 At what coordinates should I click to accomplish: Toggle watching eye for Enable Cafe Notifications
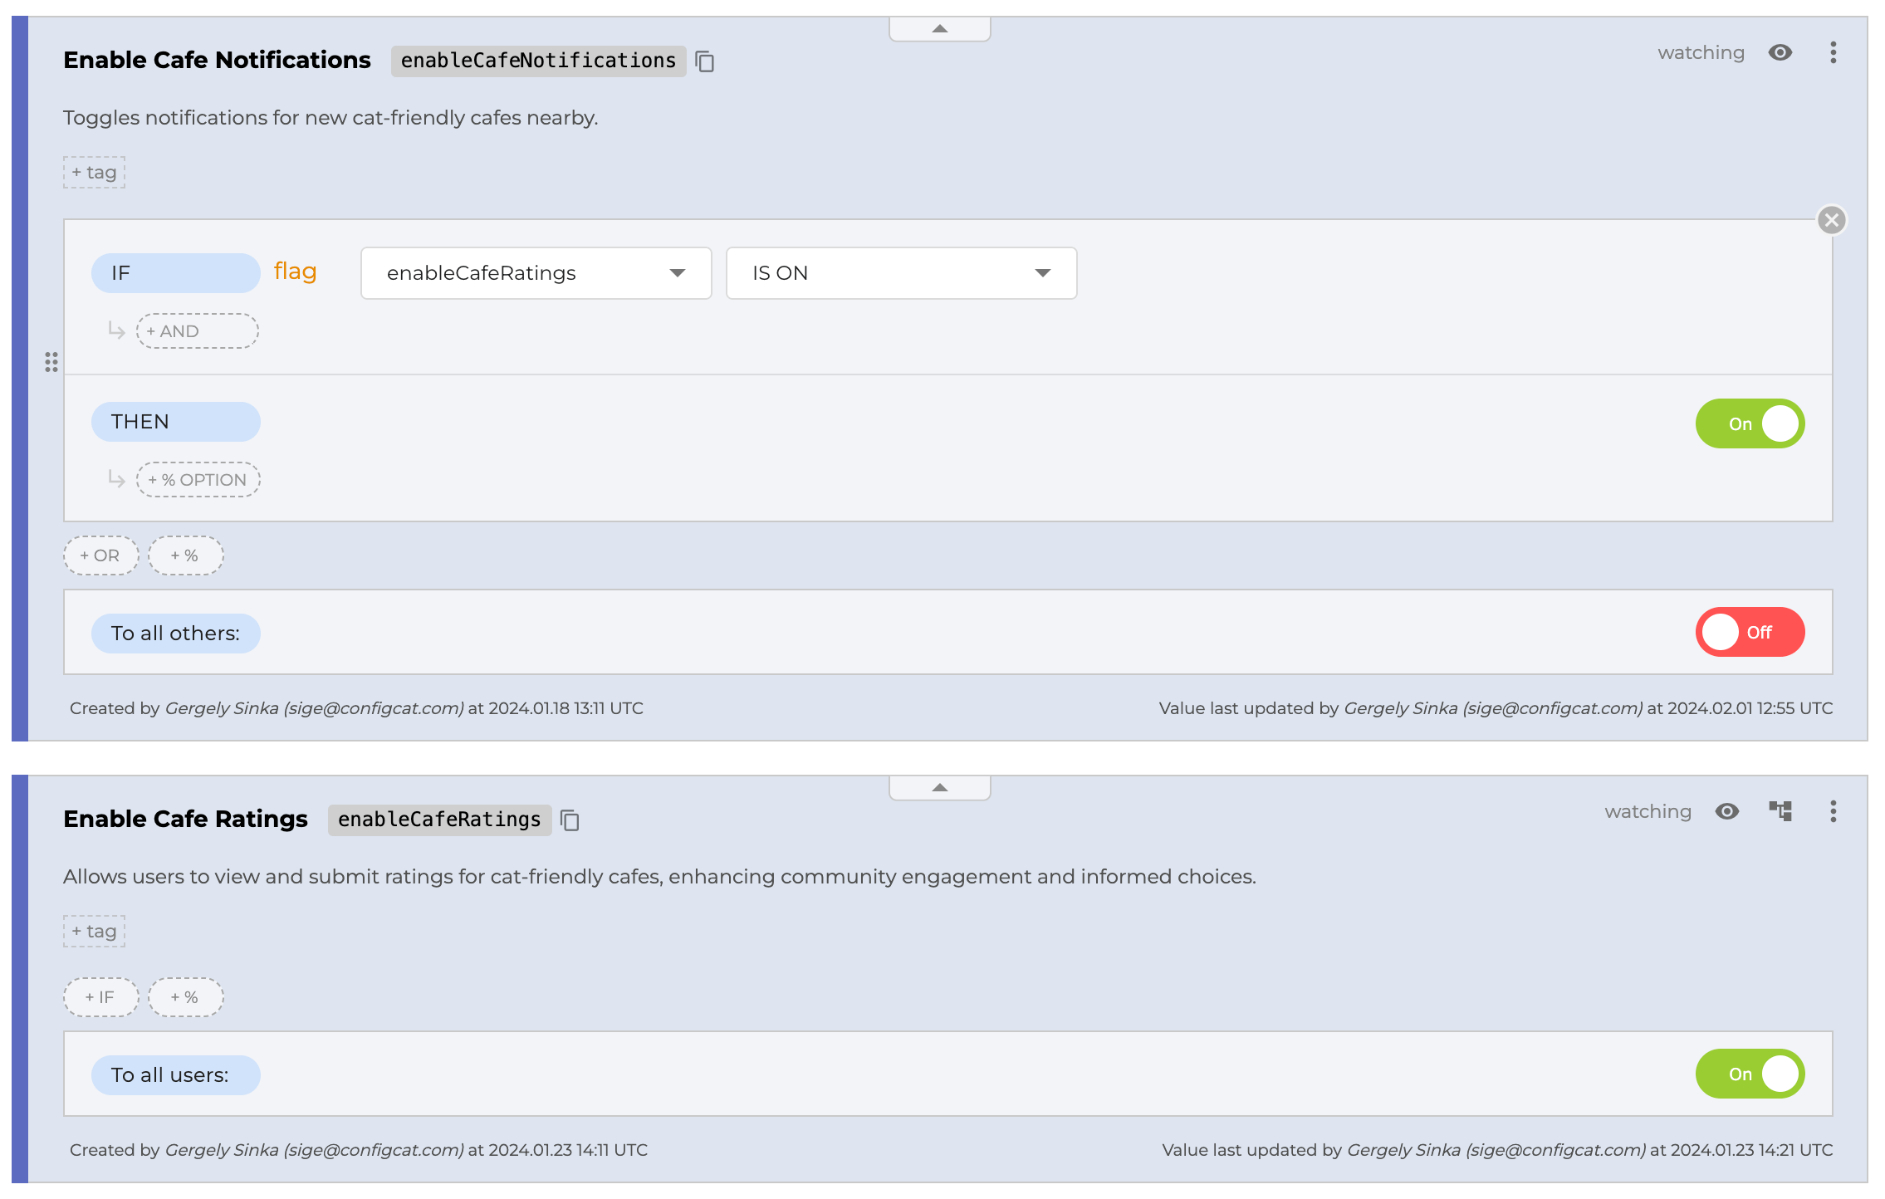[1780, 53]
